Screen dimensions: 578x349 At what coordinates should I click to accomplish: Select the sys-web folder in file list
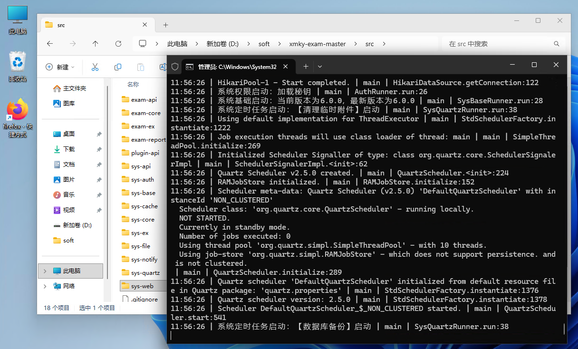[142, 286]
